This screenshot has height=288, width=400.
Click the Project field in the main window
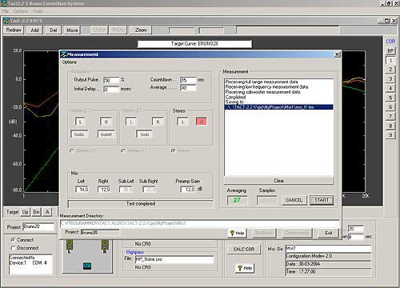tap(38, 226)
